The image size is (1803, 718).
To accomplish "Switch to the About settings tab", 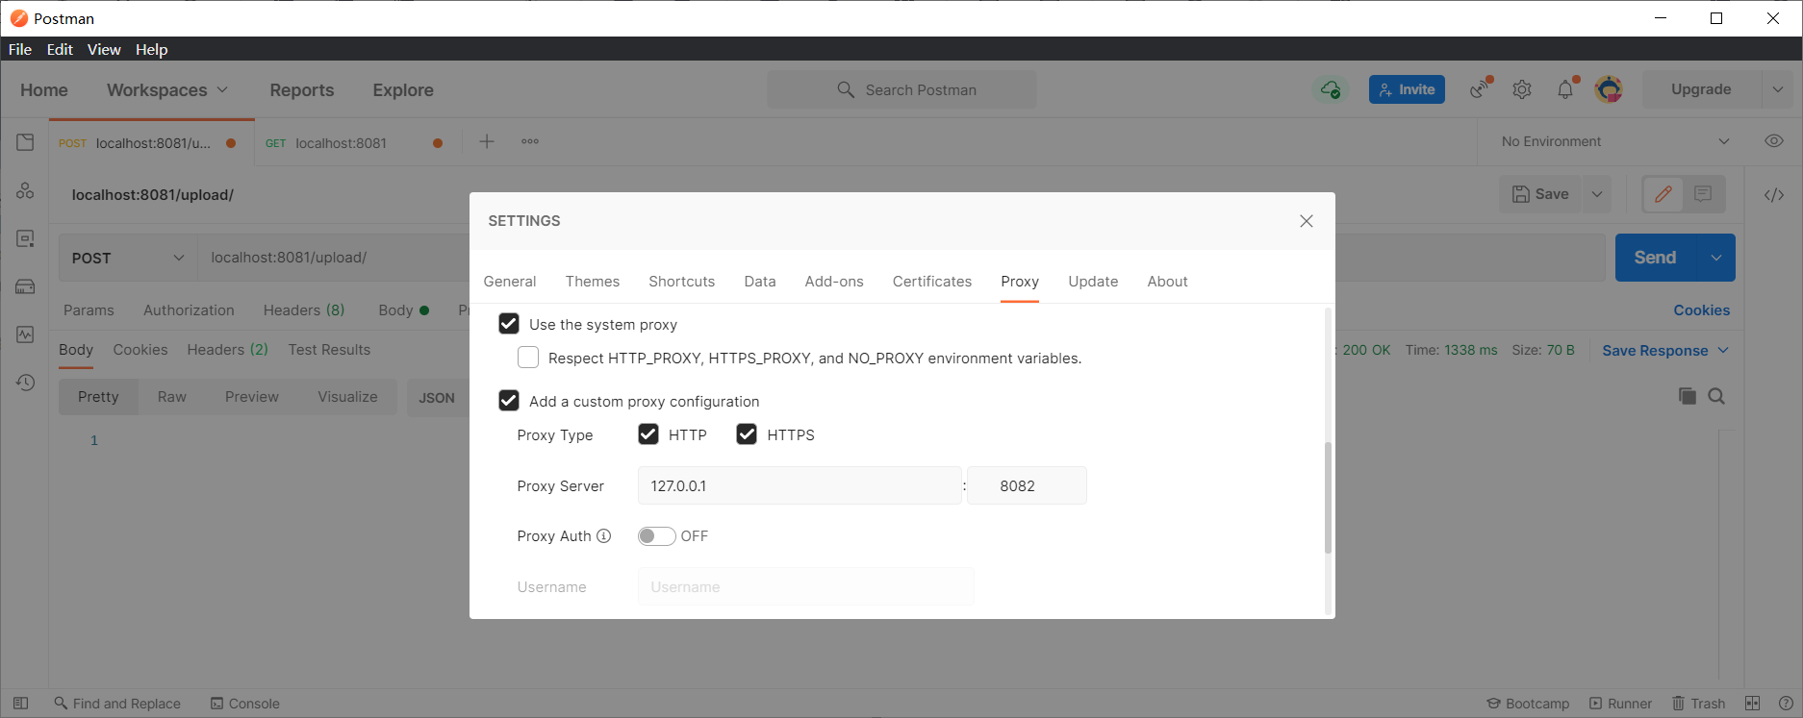I will click(1168, 282).
